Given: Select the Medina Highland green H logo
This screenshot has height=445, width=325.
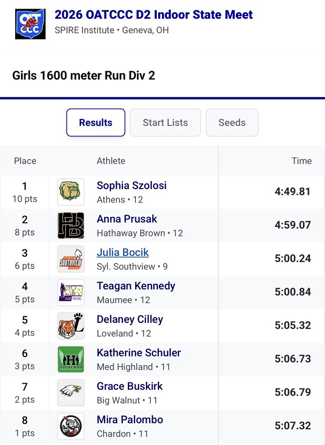Looking at the screenshot, I should click(71, 359).
